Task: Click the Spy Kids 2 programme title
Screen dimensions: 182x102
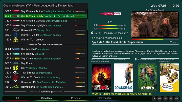Action: coord(118,42)
